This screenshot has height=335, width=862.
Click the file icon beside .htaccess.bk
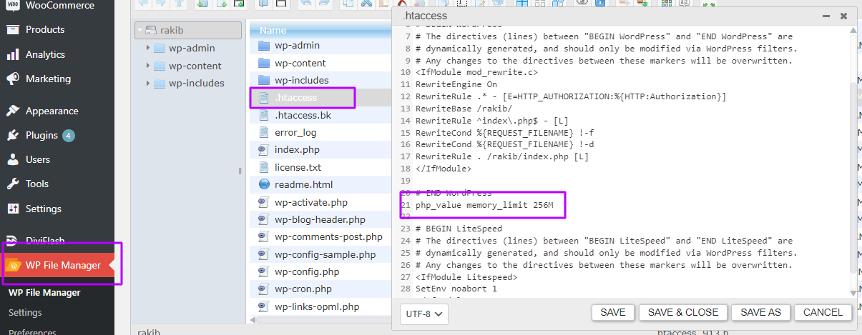[263, 115]
